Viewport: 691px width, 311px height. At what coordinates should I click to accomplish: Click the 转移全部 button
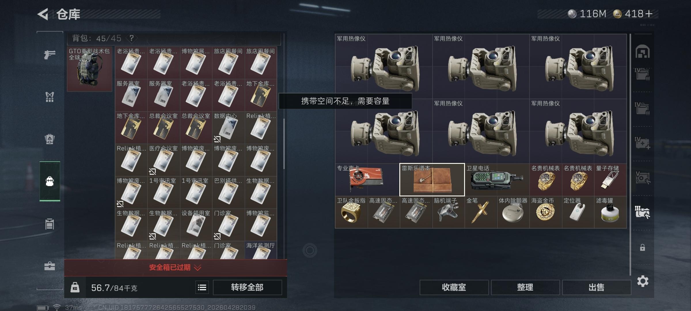pyautogui.click(x=247, y=287)
